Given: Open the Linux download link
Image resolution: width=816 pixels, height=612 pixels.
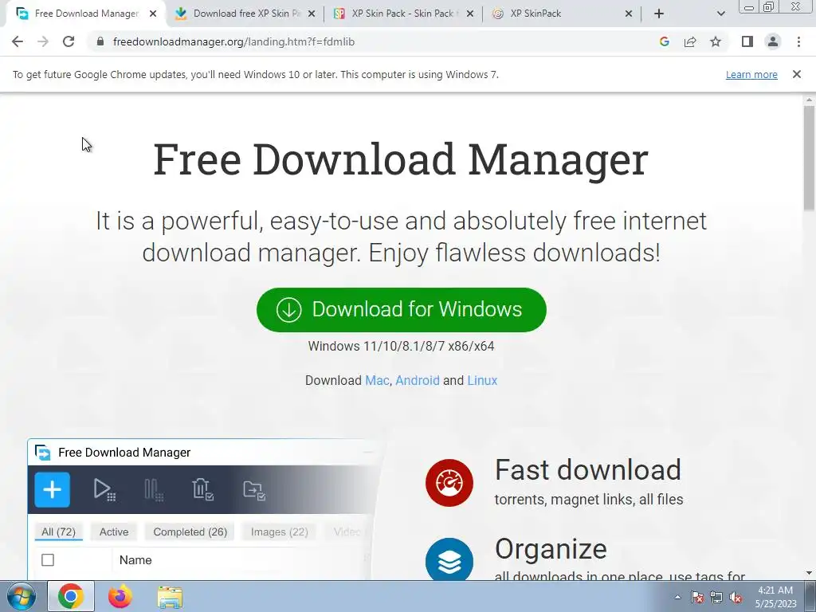Looking at the screenshot, I should pos(482,380).
